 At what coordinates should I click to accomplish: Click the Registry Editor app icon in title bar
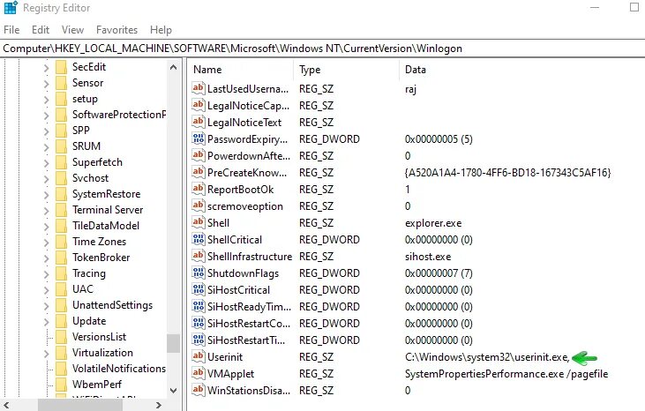pos(10,7)
